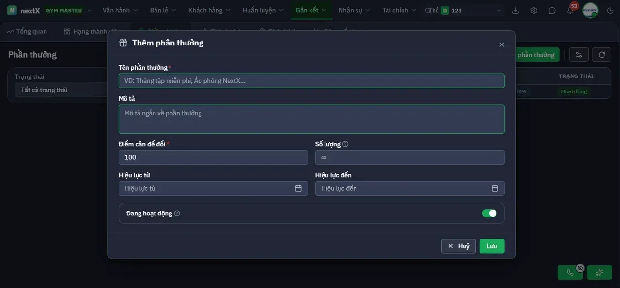
Task: Open the Gắn kết menu
Action: pyautogui.click(x=311, y=10)
